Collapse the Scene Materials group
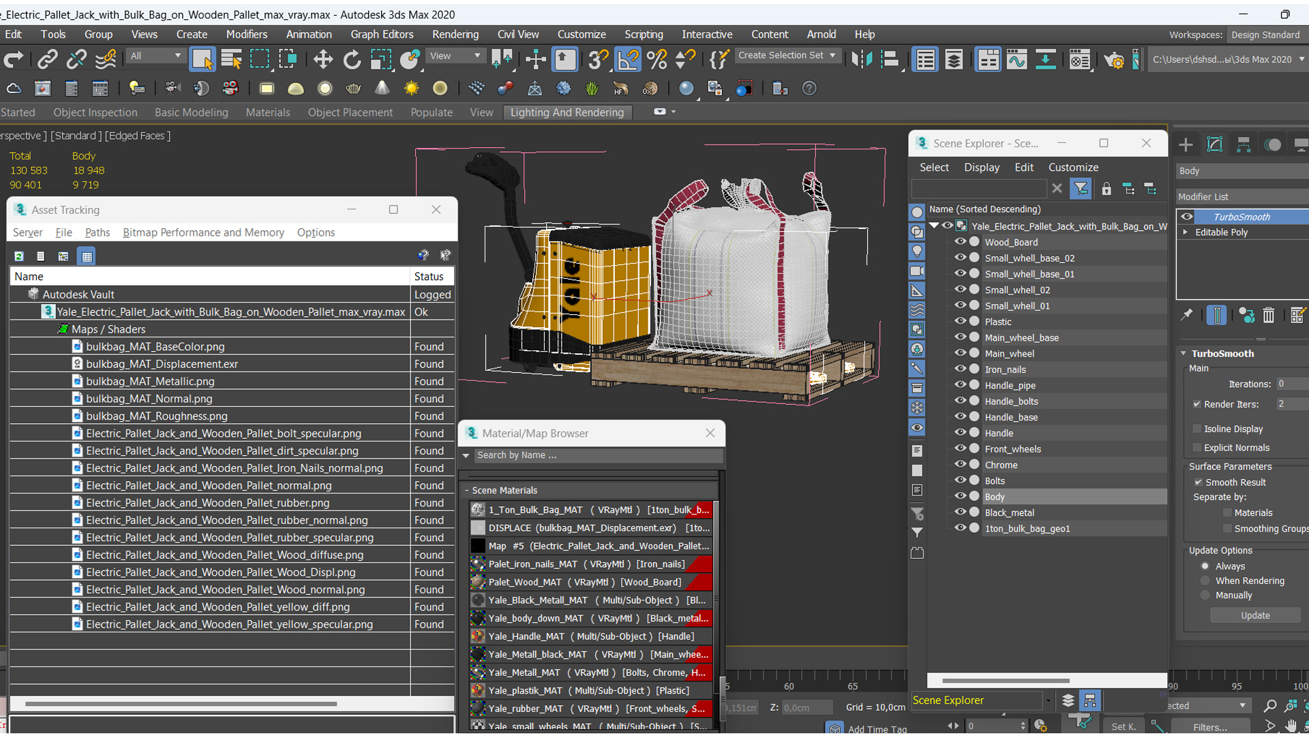This screenshot has height=736, width=1309. point(467,491)
